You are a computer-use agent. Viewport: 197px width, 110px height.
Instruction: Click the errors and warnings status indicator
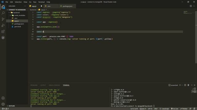pyautogui.click(x=5, y=109)
